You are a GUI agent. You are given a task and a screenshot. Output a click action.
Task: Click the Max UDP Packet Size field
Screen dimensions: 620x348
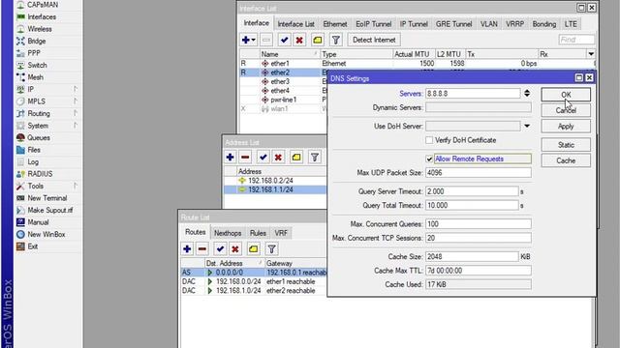(x=479, y=173)
